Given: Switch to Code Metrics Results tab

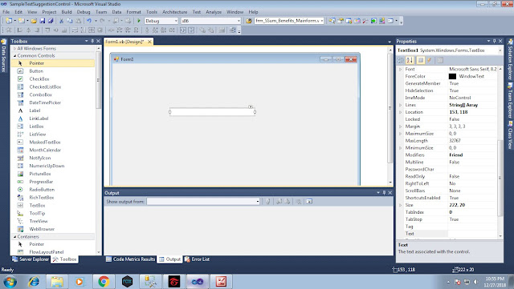Looking at the screenshot, I should coord(130,259).
